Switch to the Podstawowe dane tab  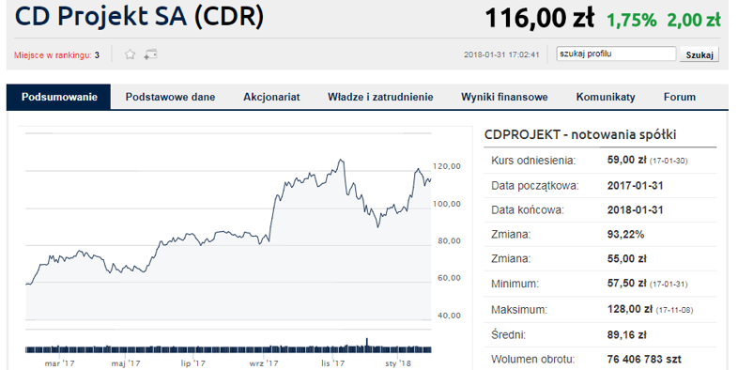(x=170, y=97)
